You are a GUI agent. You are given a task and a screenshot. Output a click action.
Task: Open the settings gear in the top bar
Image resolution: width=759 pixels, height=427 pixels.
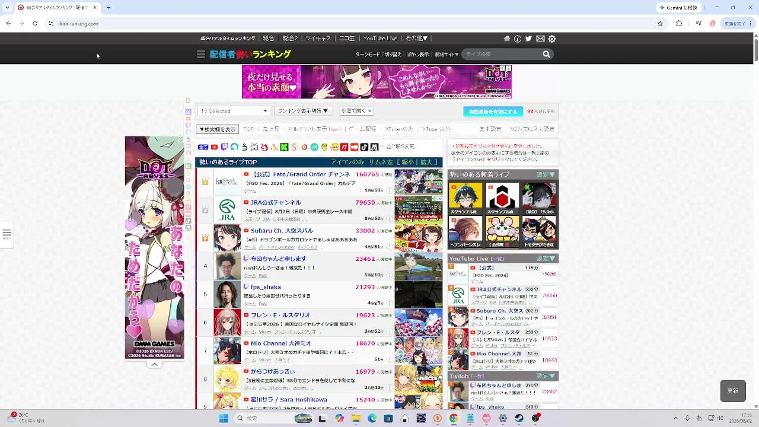click(552, 39)
